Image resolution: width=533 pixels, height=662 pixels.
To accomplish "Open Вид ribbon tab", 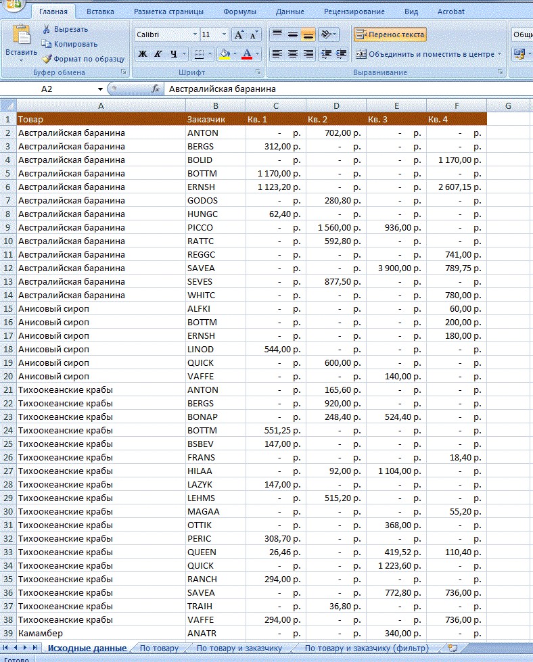I will (x=411, y=11).
